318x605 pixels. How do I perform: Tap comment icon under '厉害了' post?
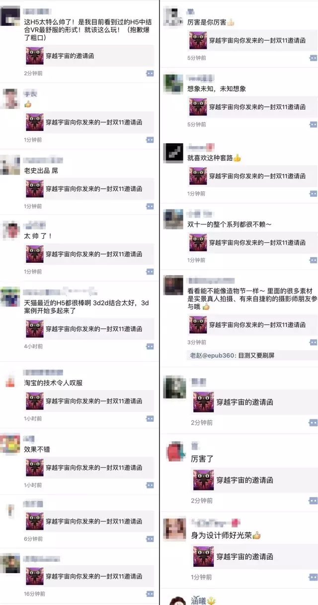point(313,501)
